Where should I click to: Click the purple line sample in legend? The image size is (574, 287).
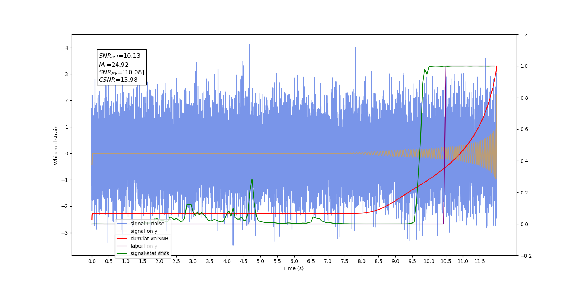click(x=122, y=246)
